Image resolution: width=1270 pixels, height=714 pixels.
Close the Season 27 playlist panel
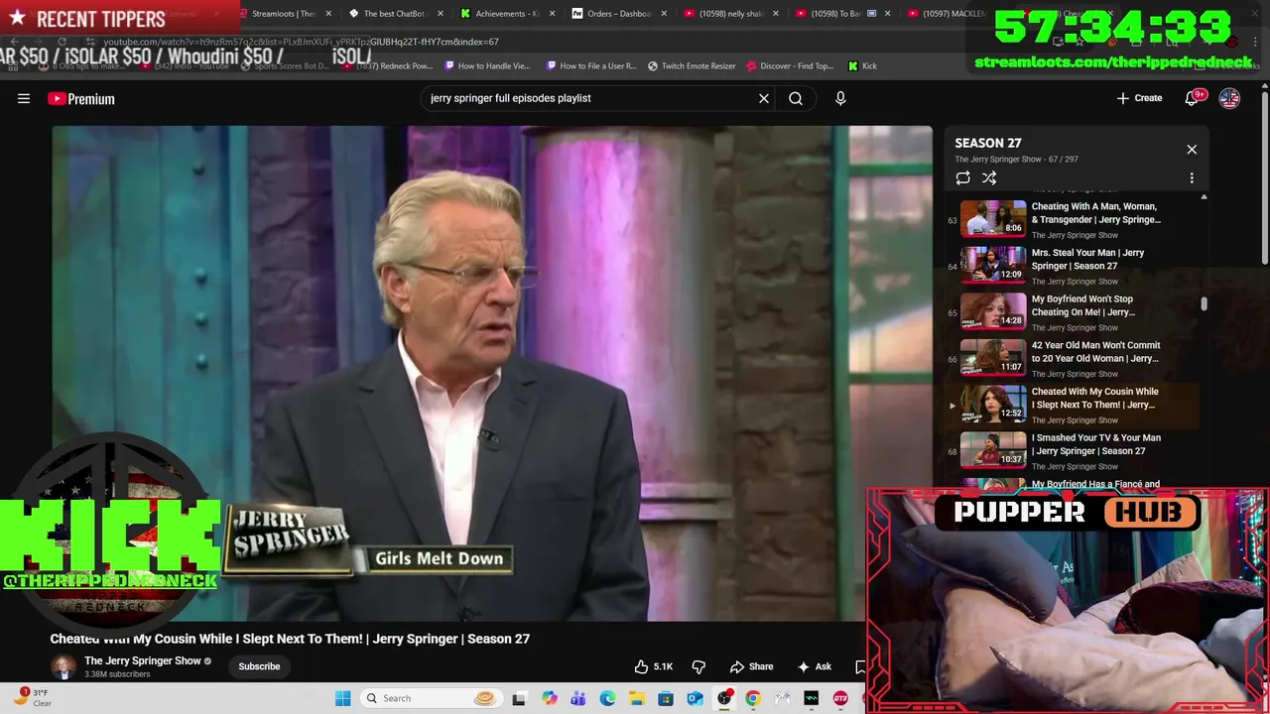[x=1192, y=150]
